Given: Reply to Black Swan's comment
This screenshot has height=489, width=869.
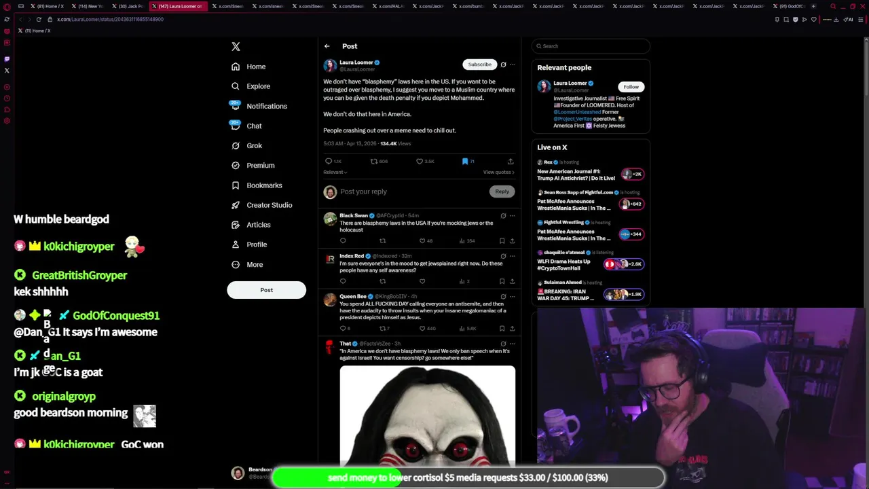Looking at the screenshot, I should tap(343, 240).
